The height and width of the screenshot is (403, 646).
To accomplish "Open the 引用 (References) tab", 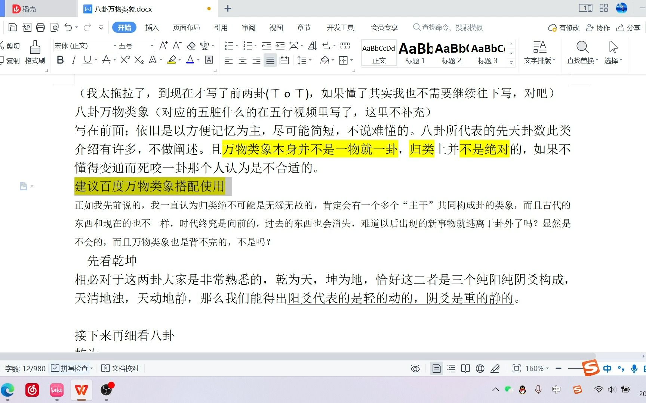I will coord(221,27).
